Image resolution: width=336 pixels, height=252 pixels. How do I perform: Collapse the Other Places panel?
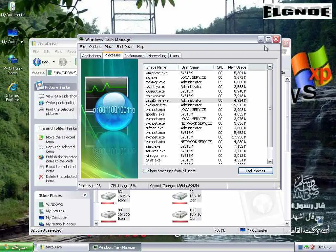[85, 195]
